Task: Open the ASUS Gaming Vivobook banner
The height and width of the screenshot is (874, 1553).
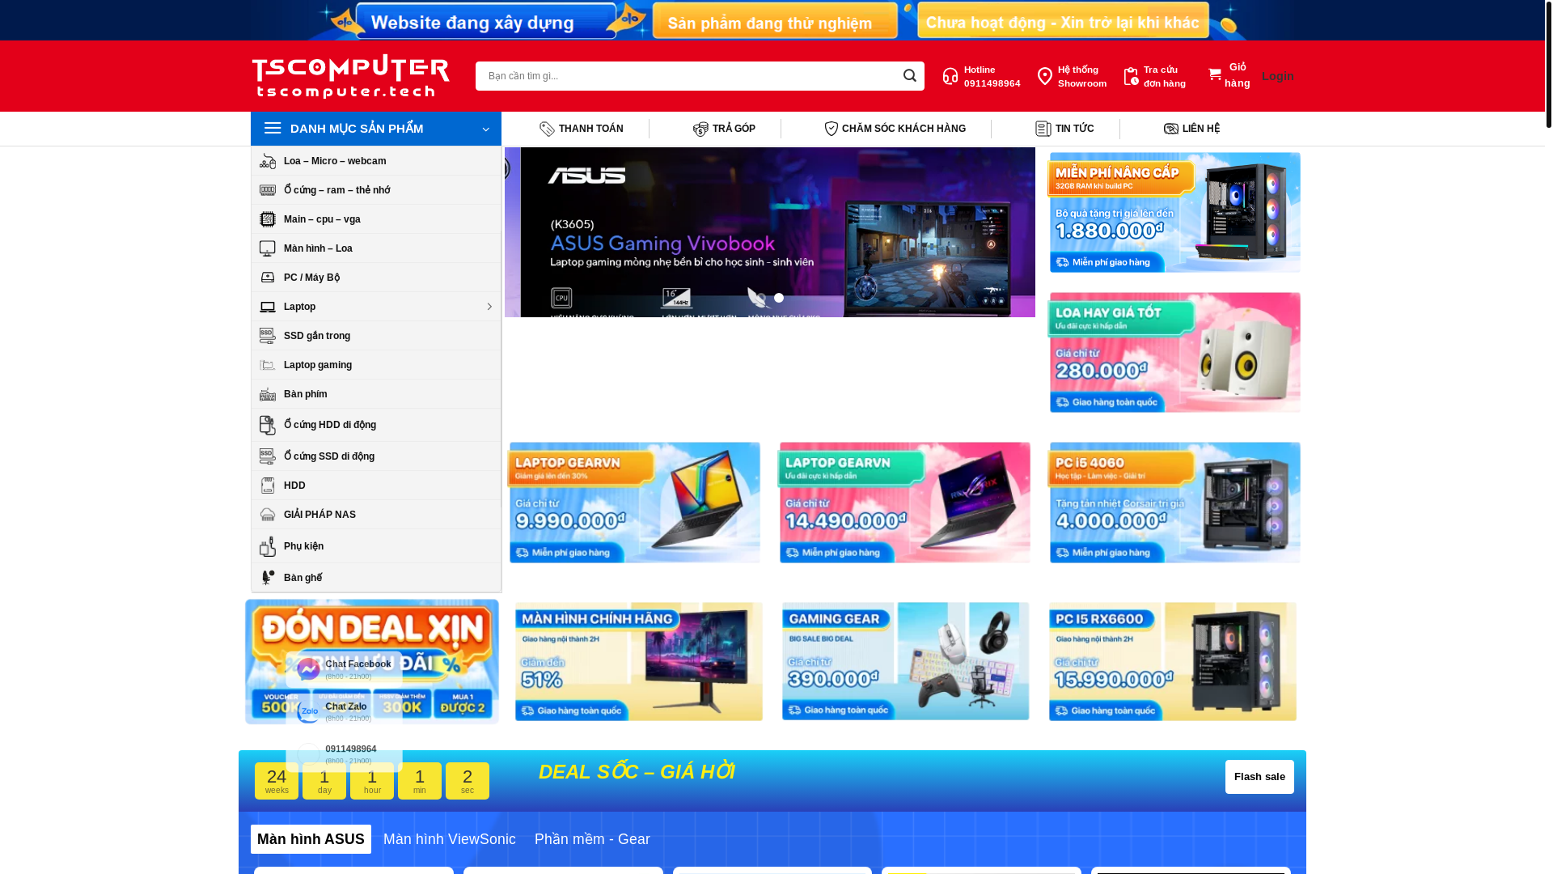Action: [x=770, y=232]
